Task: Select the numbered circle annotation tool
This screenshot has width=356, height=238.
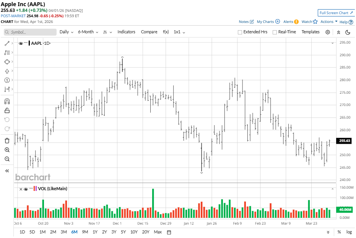Action: click(7, 80)
